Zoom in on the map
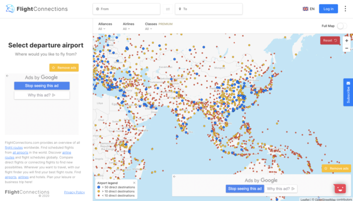This screenshot has width=353, height=201. tap(346, 41)
